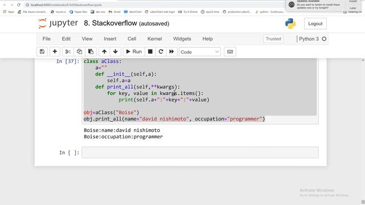Click the Trusted notebook indicator

click(x=273, y=39)
